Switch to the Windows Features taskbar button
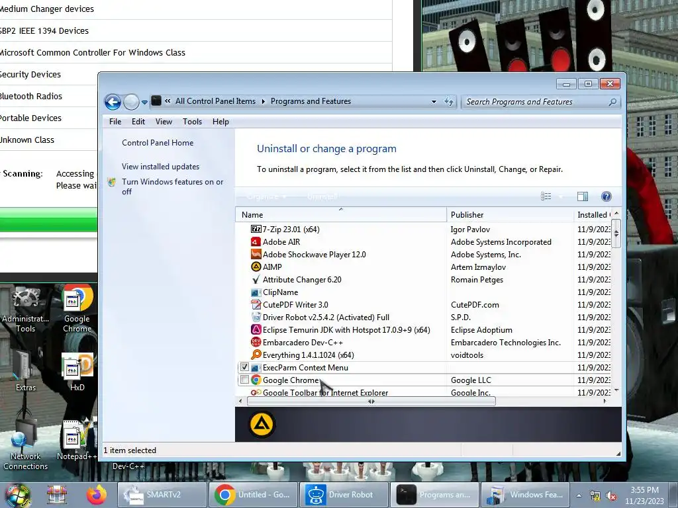The height and width of the screenshot is (508, 678). pyautogui.click(x=526, y=495)
